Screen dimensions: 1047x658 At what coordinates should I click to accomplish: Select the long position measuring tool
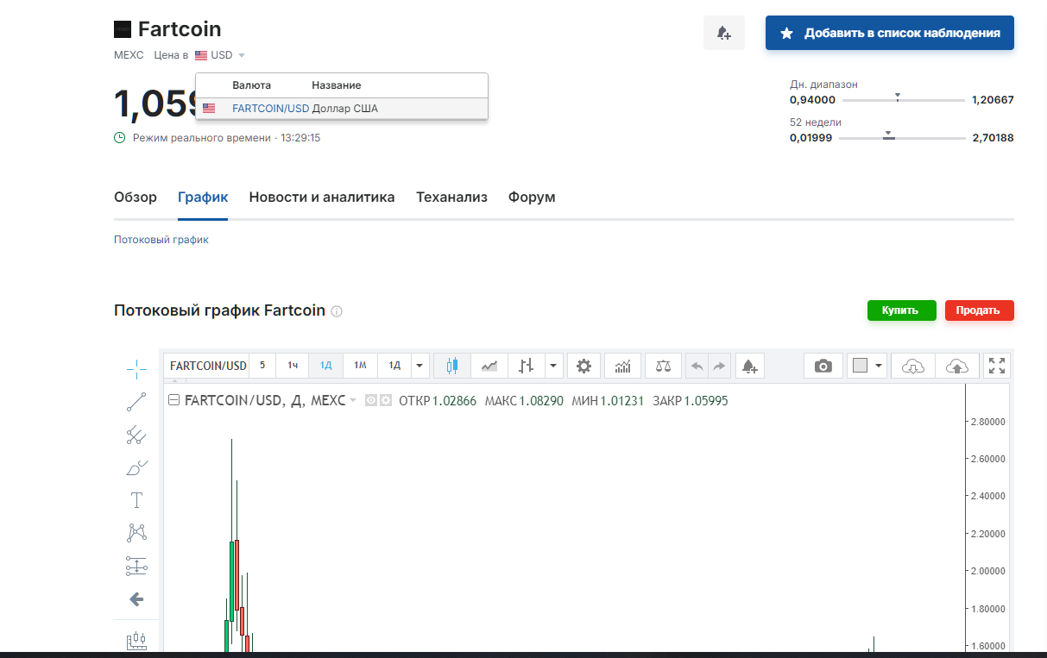pos(136,567)
